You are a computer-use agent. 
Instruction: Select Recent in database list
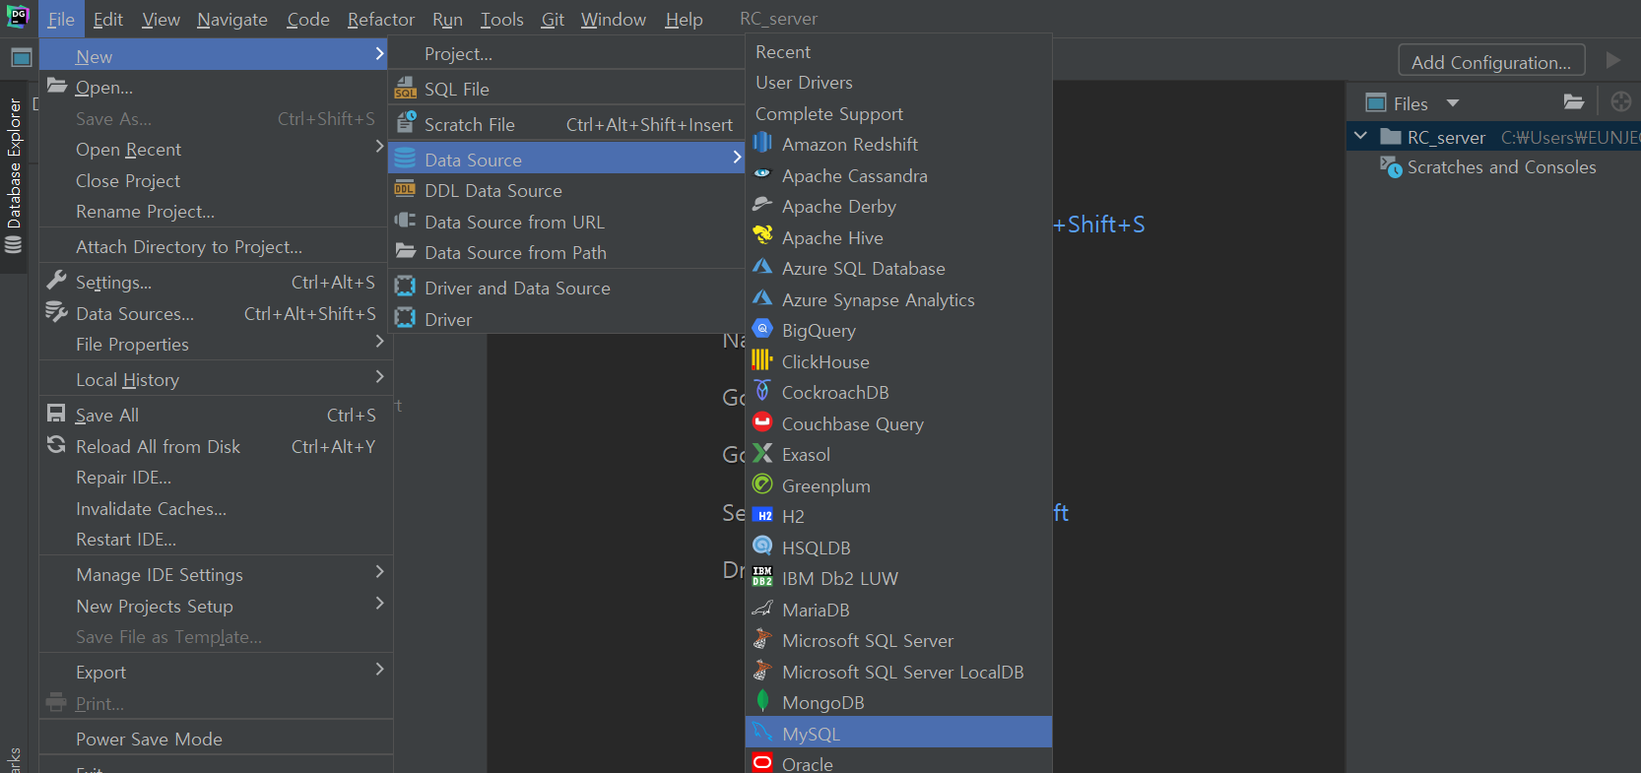(x=898, y=52)
